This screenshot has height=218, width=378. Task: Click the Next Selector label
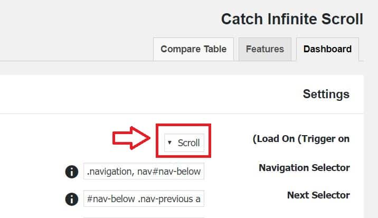coord(318,195)
